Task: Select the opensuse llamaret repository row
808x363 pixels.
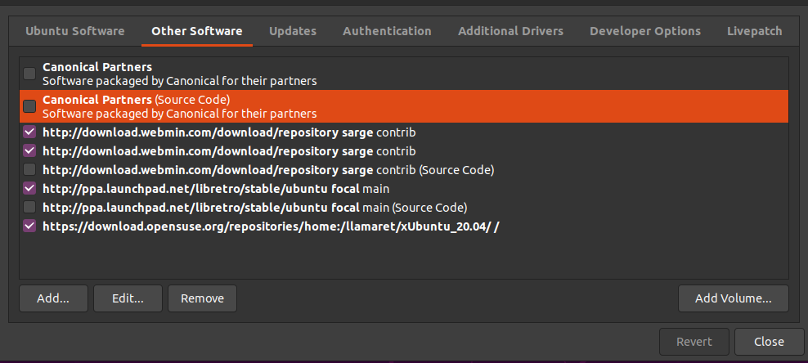Action: (x=404, y=226)
